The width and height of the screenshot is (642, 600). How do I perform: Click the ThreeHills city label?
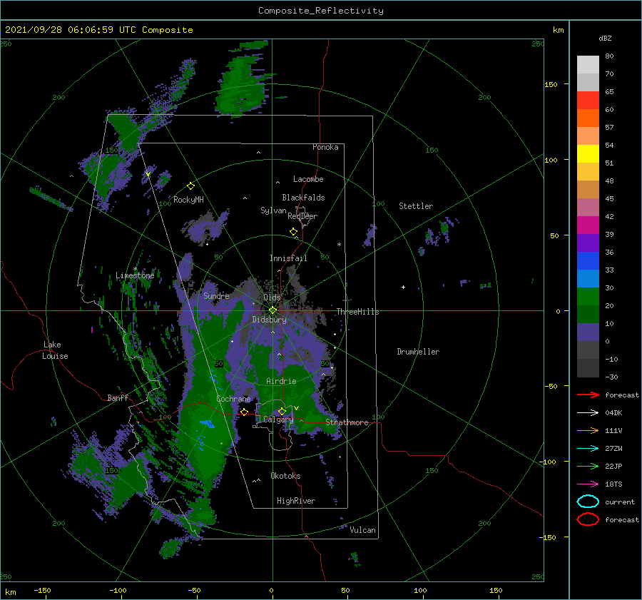(x=357, y=312)
